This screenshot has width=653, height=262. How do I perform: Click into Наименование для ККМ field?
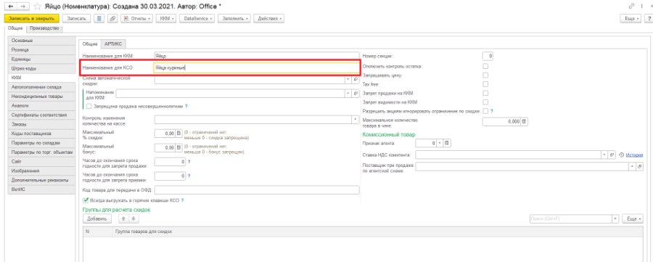click(256, 55)
